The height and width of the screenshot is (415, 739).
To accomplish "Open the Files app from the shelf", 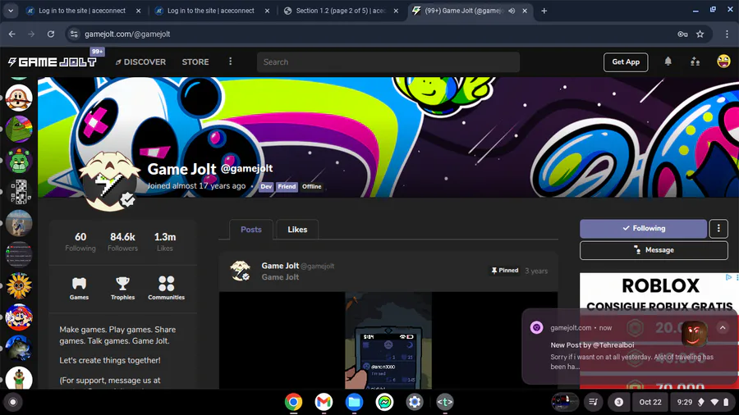I will point(354,402).
